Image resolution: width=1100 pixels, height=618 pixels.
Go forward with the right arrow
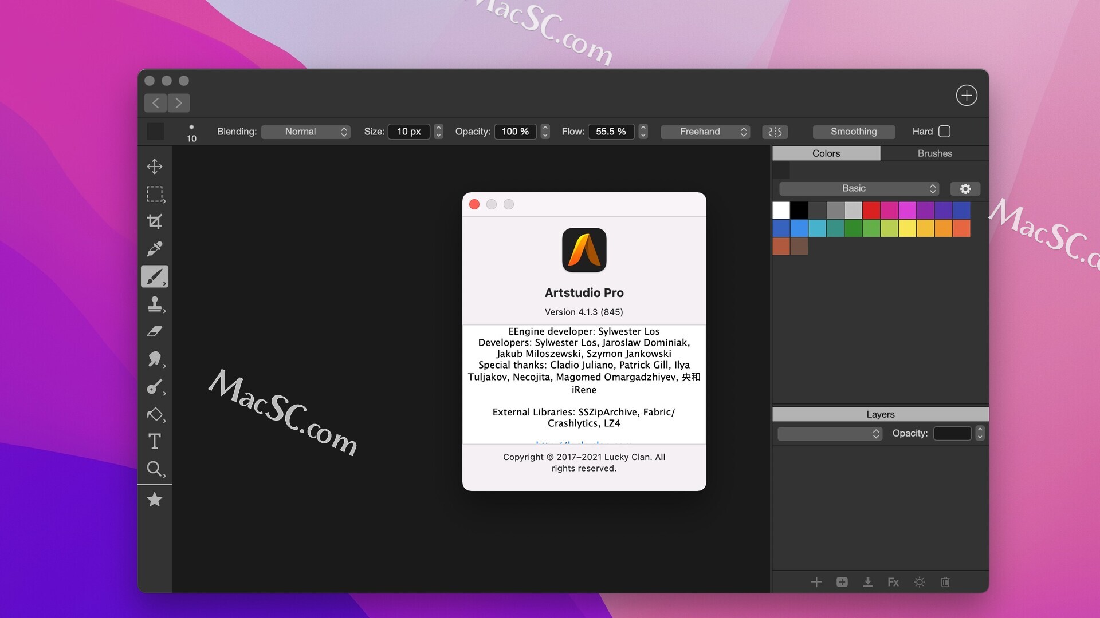click(179, 103)
